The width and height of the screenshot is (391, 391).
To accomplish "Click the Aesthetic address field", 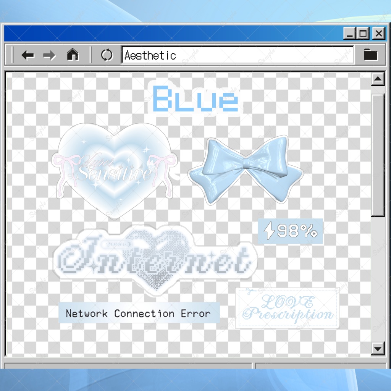I will point(238,55).
